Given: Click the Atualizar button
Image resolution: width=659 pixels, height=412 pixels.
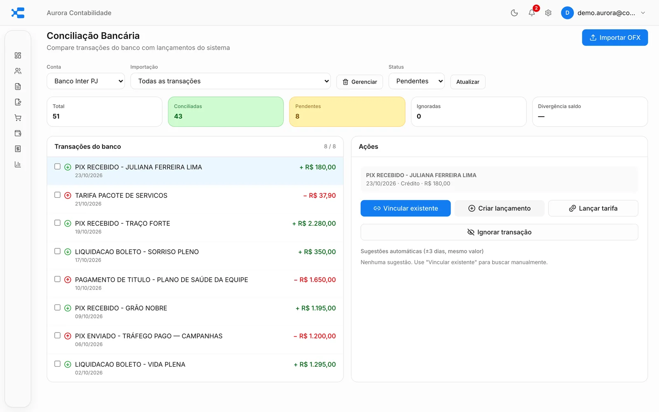Looking at the screenshot, I should pyautogui.click(x=468, y=82).
